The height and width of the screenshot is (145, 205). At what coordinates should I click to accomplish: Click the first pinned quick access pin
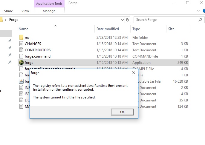click(10, 41)
